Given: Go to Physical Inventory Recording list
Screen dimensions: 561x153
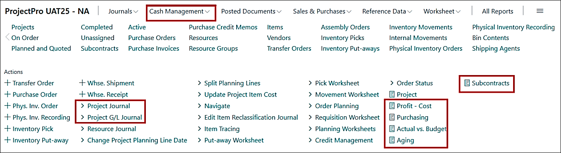Looking at the screenshot, I should pyautogui.click(x=513, y=27).
